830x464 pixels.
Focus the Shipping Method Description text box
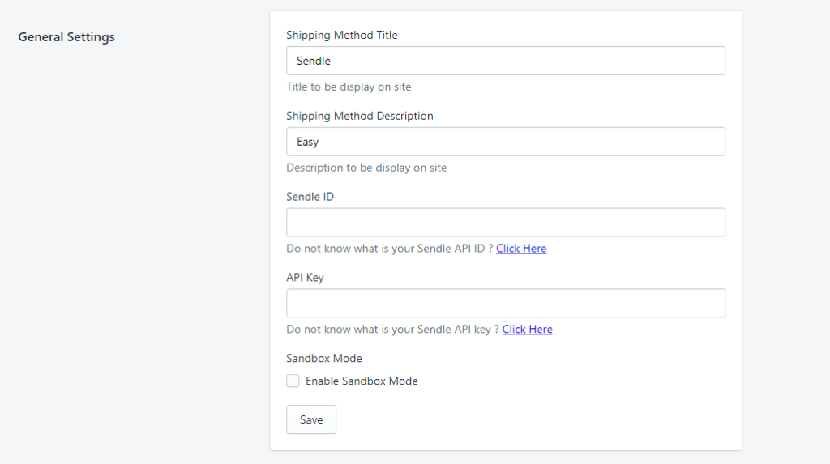click(506, 141)
